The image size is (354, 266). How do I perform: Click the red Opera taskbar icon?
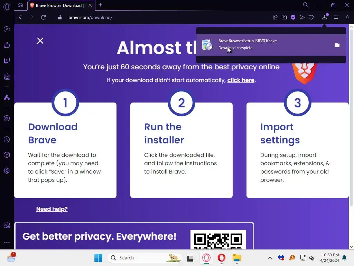pyautogui.click(x=222, y=258)
